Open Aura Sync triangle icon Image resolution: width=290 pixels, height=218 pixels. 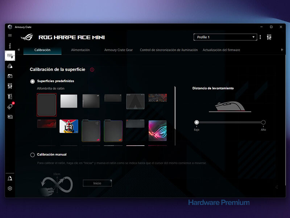pos(10,66)
